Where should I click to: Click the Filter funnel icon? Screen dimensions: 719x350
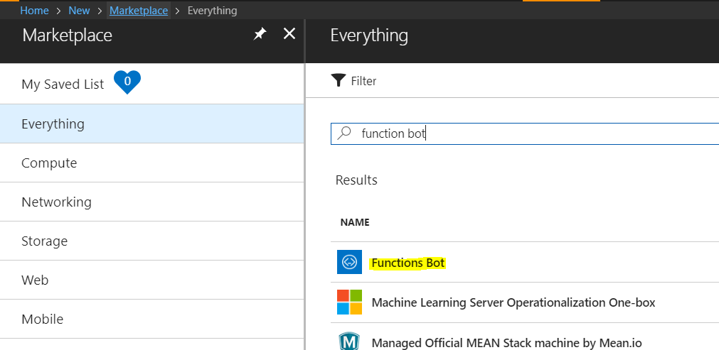click(x=339, y=81)
